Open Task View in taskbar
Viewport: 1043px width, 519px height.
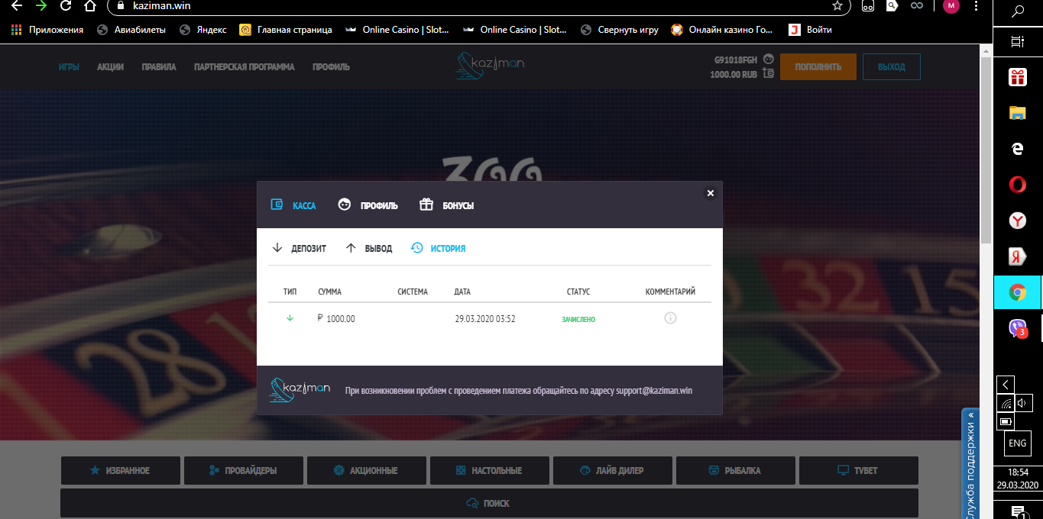pyautogui.click(x=1018, y=42)
